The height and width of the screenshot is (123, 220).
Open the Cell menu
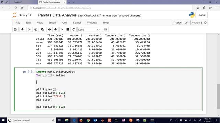pyautogui.click(x=64, y=23)
